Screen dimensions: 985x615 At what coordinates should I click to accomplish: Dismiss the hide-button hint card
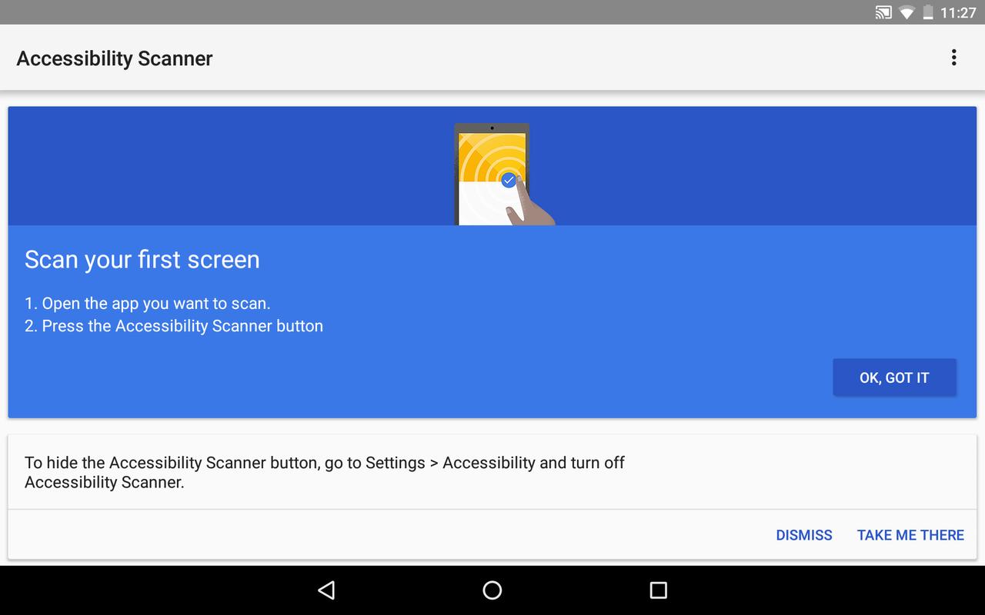point(804,535)
